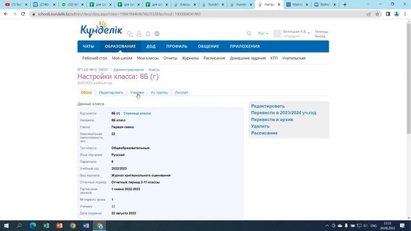Switch to the Уч. группы tab
The width and height of the screenshot is (411, 231).
pyautogui.click(x=159, y=92)
